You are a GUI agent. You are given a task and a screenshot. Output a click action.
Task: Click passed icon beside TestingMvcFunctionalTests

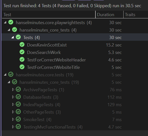18,127
